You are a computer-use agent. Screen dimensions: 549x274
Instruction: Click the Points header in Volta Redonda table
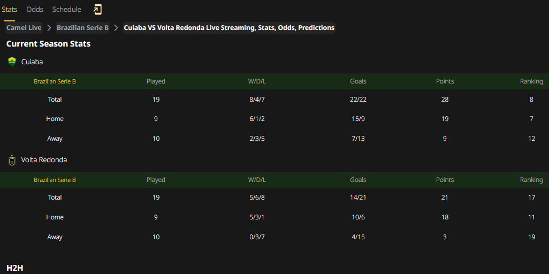click(x=445, y=180)
